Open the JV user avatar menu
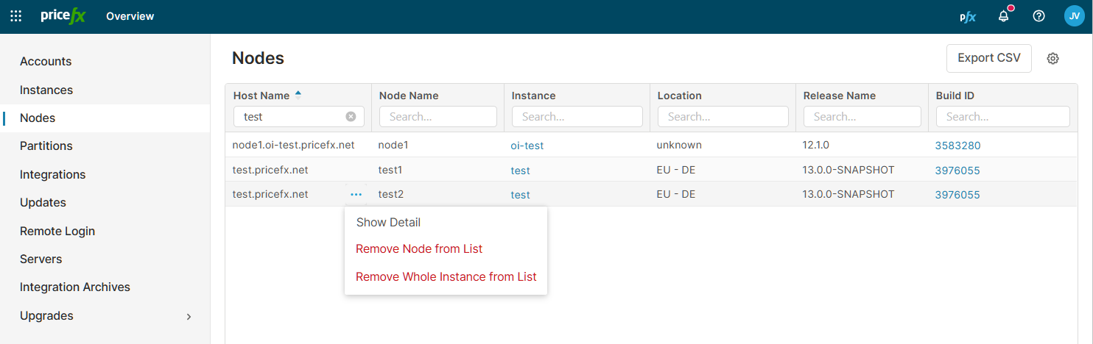This screenshot has width=1093, height=344. pos(1074,16)
